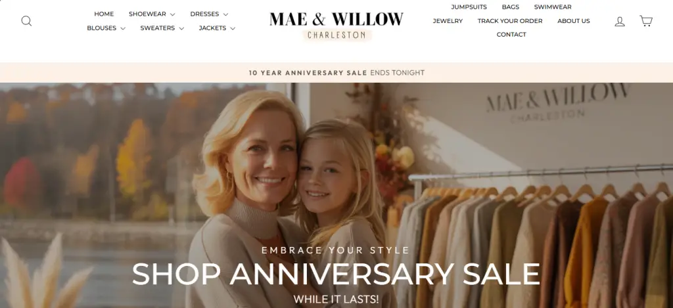Open the Bags category

510,7
